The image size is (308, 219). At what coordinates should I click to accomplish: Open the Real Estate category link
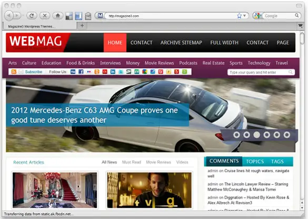(214, 63)
